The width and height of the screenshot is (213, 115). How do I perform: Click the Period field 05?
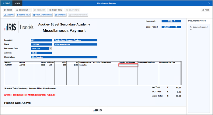point(176,27)
